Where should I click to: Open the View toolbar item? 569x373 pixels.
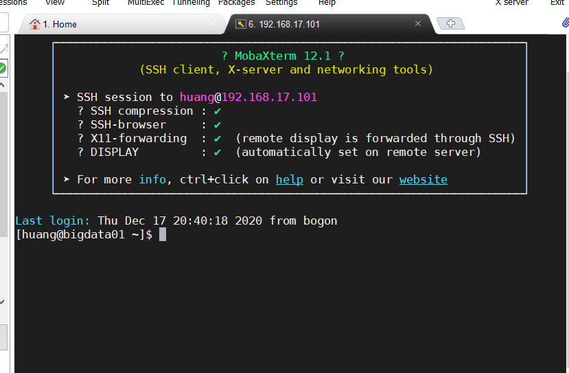click(x=55, y=3)
